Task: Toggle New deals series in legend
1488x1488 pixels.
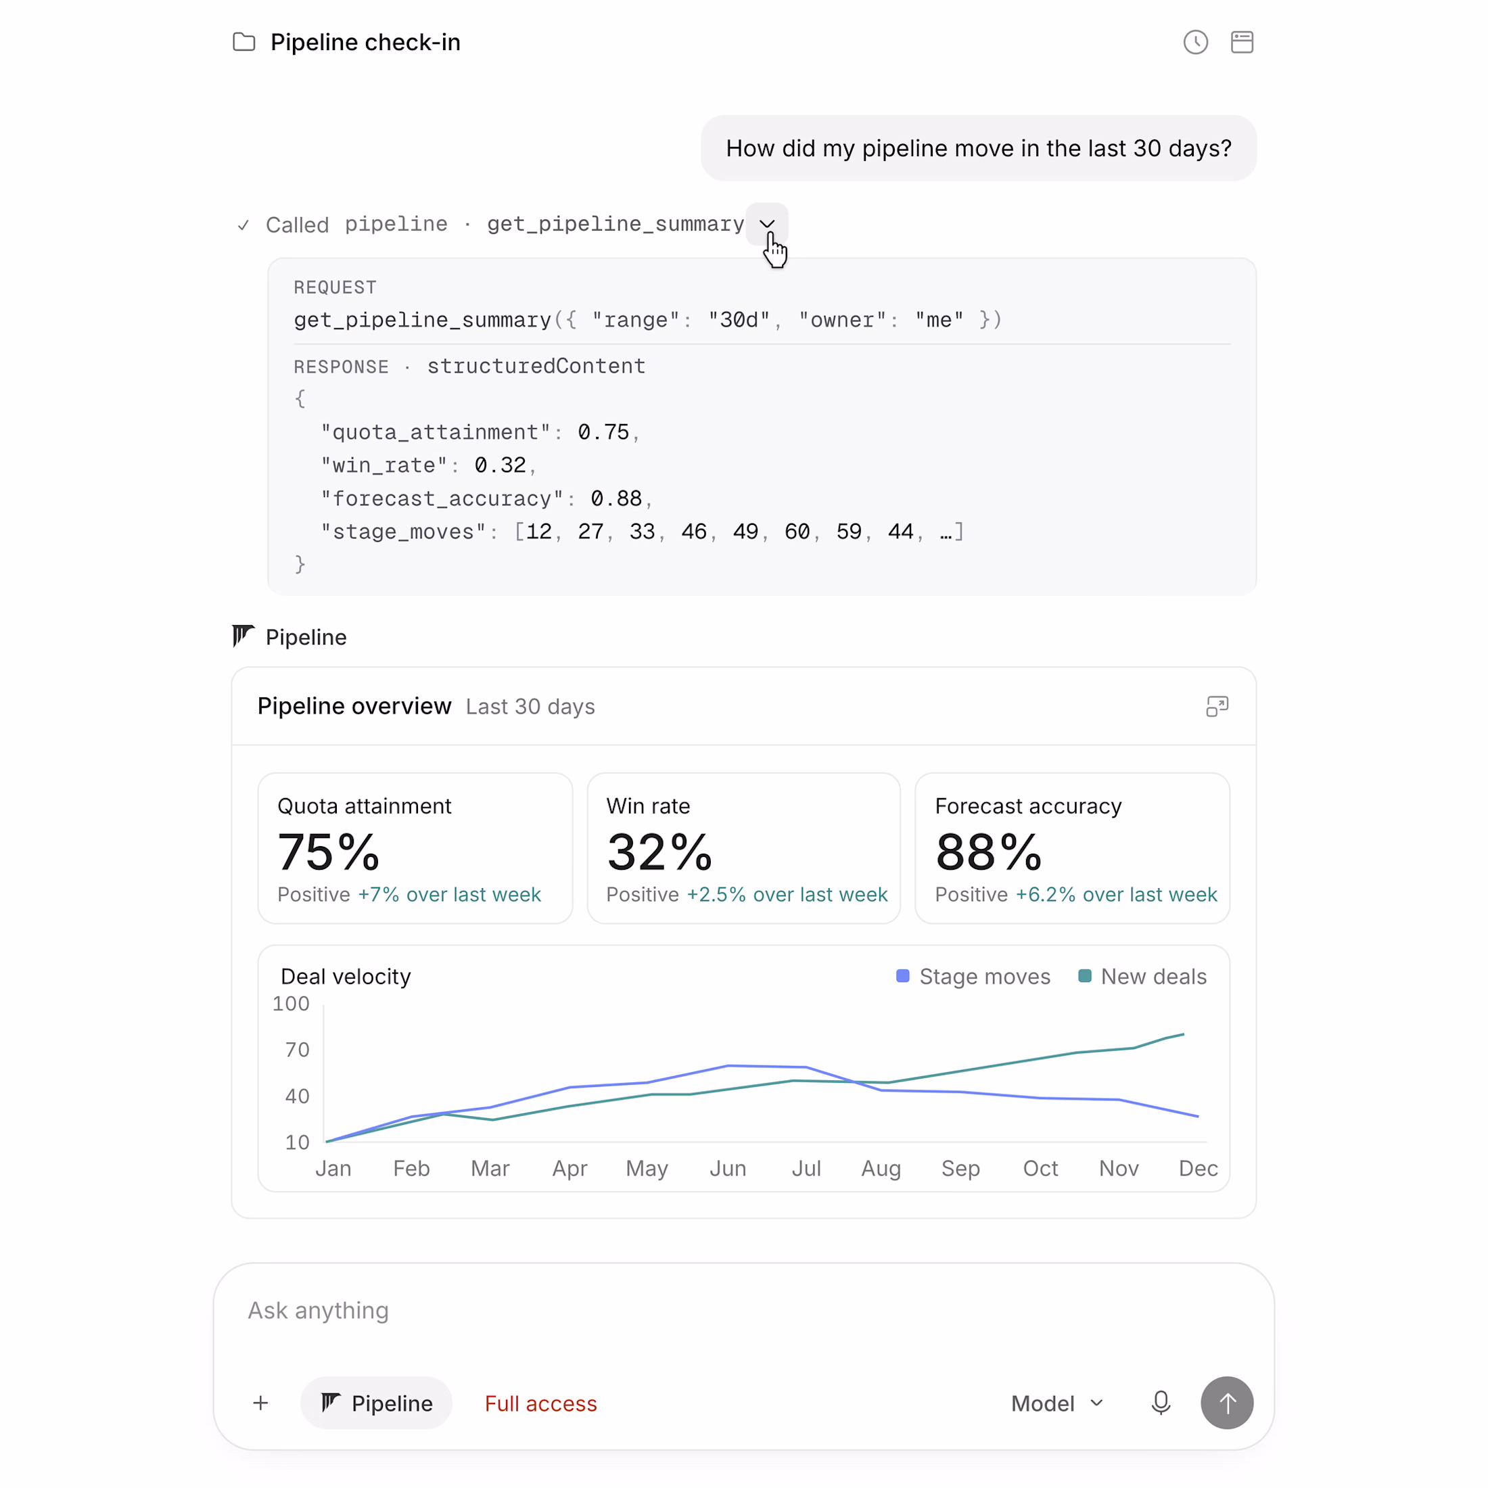Action: pyautogui.click(x=1142, y=977)
